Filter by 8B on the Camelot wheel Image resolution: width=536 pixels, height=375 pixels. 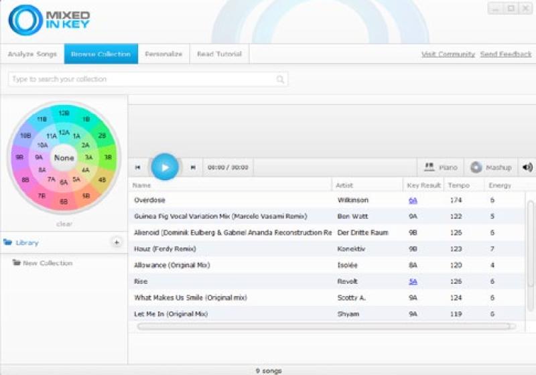click(25, 180)
